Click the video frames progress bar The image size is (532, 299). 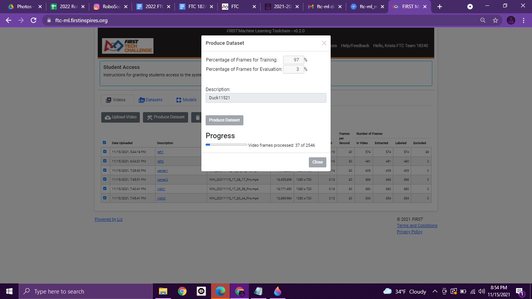tap(226, 145)
